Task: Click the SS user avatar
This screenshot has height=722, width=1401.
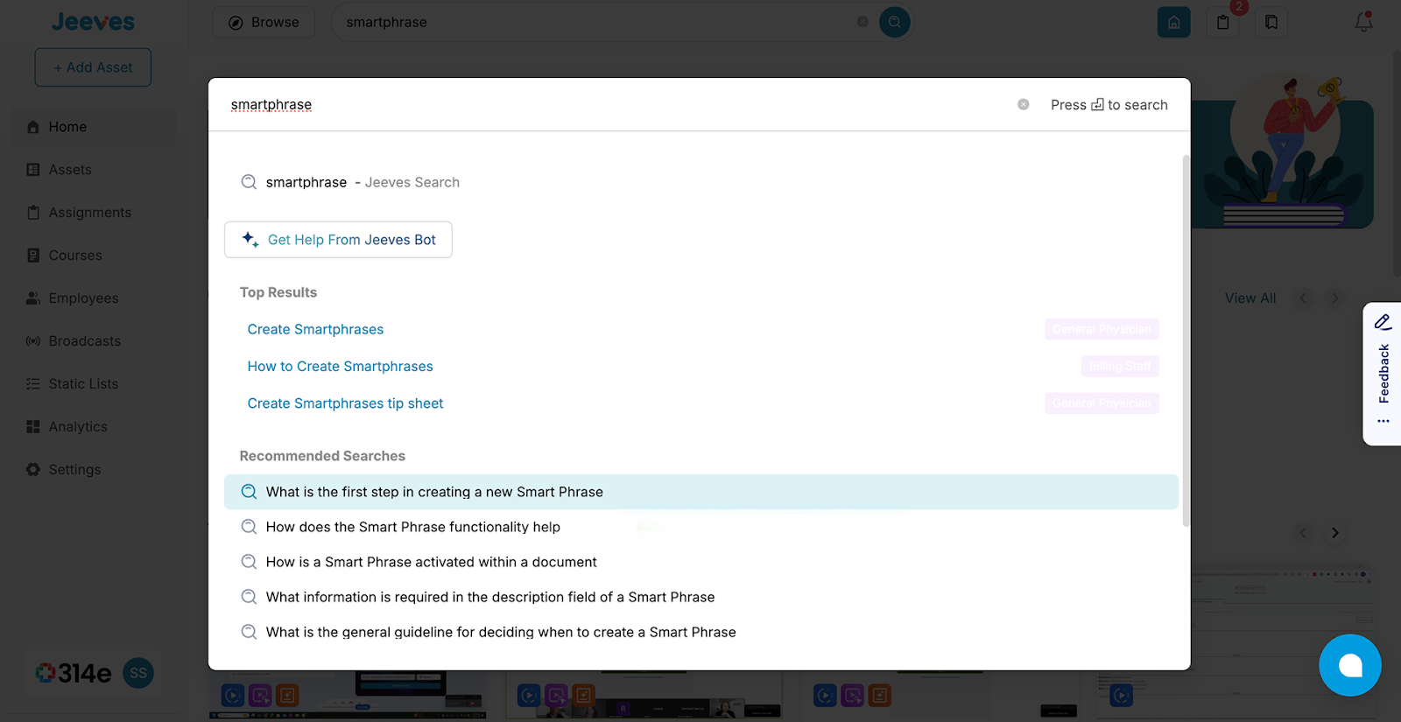Action: click(138, 673)
